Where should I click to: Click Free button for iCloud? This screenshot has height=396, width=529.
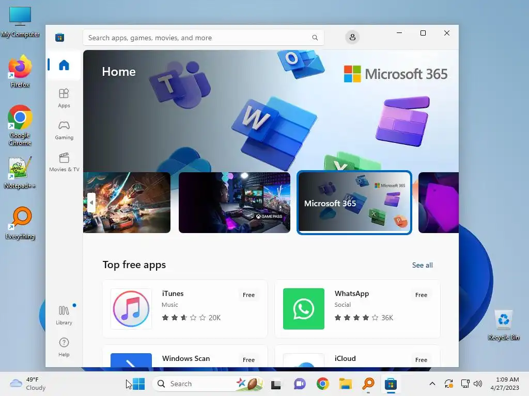click(x=421, y=360)
